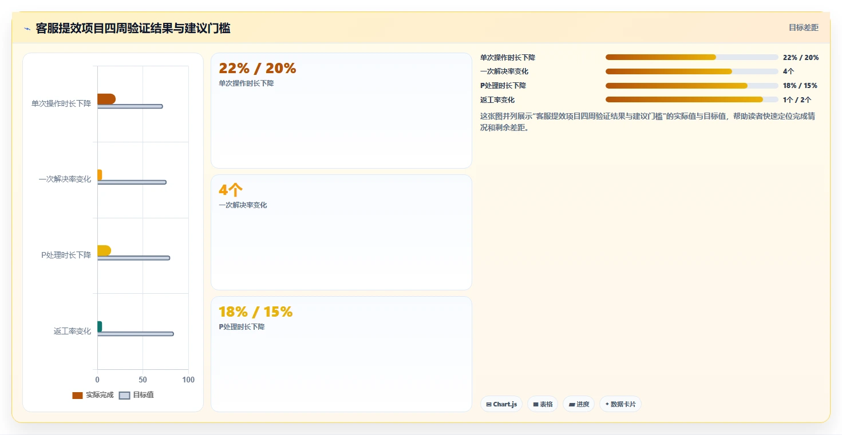
Task: Click the lightning icon beside the title
Action: (x=27, y=29)
